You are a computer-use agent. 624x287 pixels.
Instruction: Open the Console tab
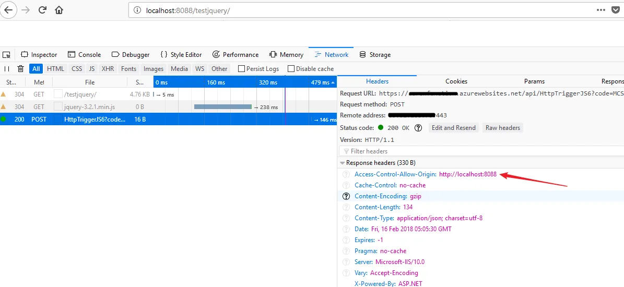[85, 55]
